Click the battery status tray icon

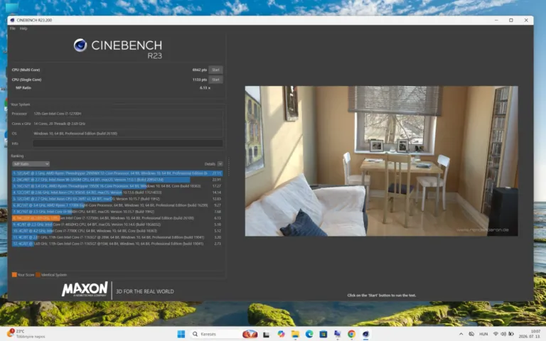pyautogui.click(x=511, y=334)
